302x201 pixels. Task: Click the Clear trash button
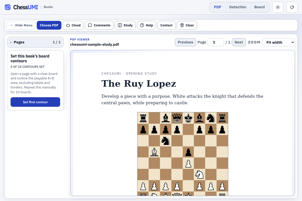(187, 25)
